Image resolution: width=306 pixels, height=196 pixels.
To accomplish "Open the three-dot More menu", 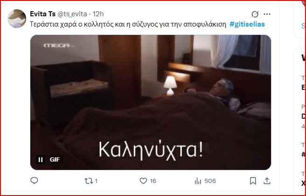I will click(267, 14).
